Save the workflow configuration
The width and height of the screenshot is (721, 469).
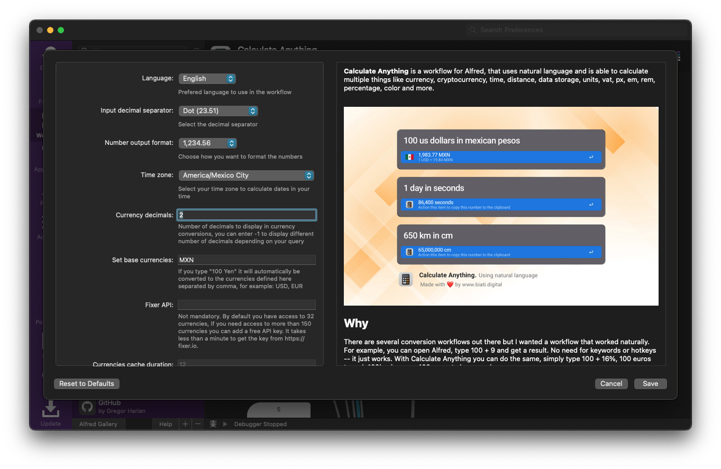point(650,383)
